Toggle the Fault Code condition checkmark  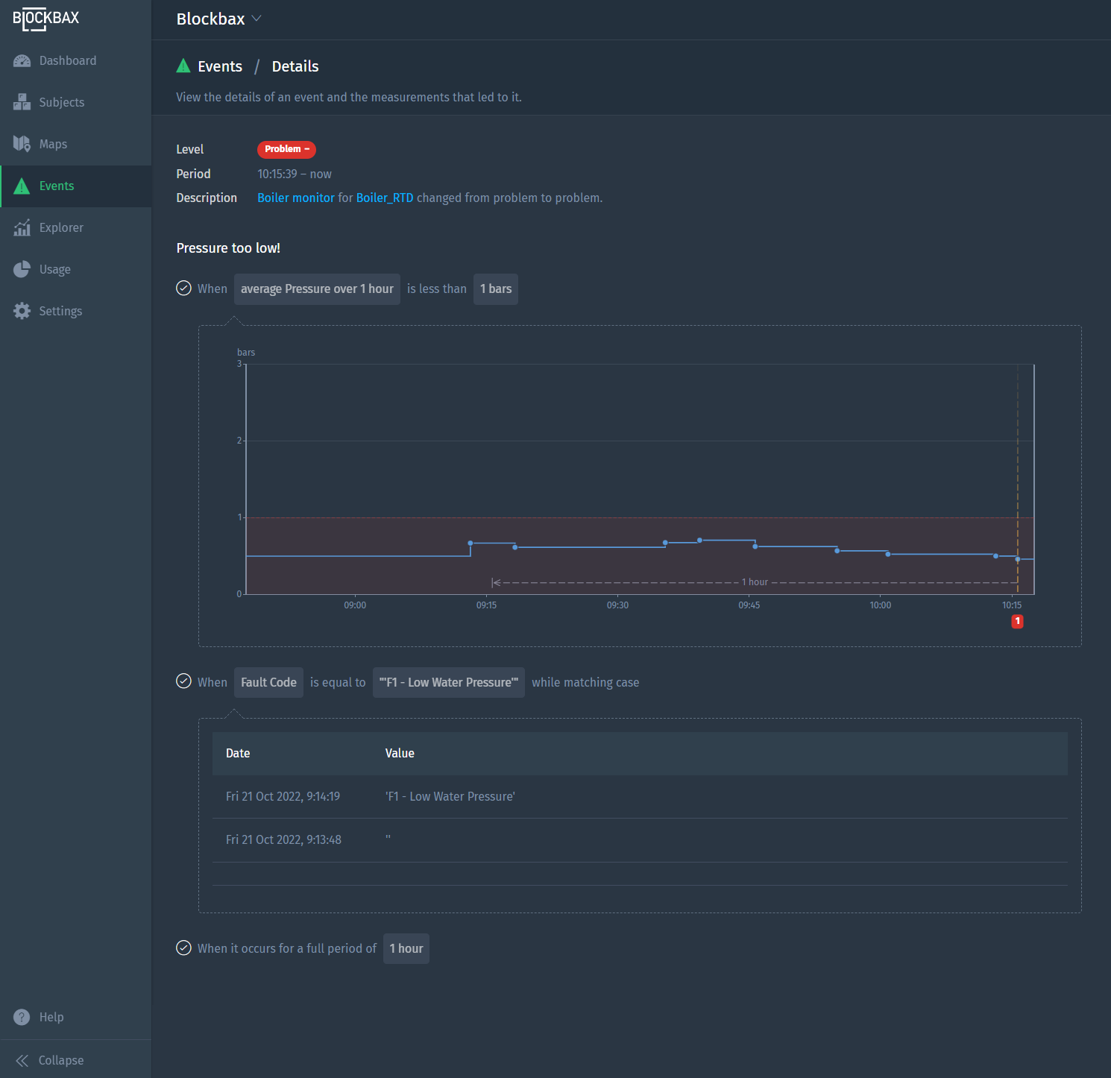[x=183, y=681]
